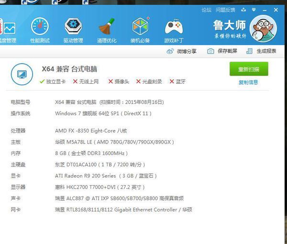This screenshot has width=287, height=244.
Task: Open 清理优化 broom cleanup icon
Action: (107, 26)
